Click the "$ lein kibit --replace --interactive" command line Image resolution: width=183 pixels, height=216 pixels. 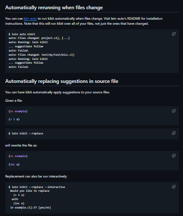click(x=37, y=187)
